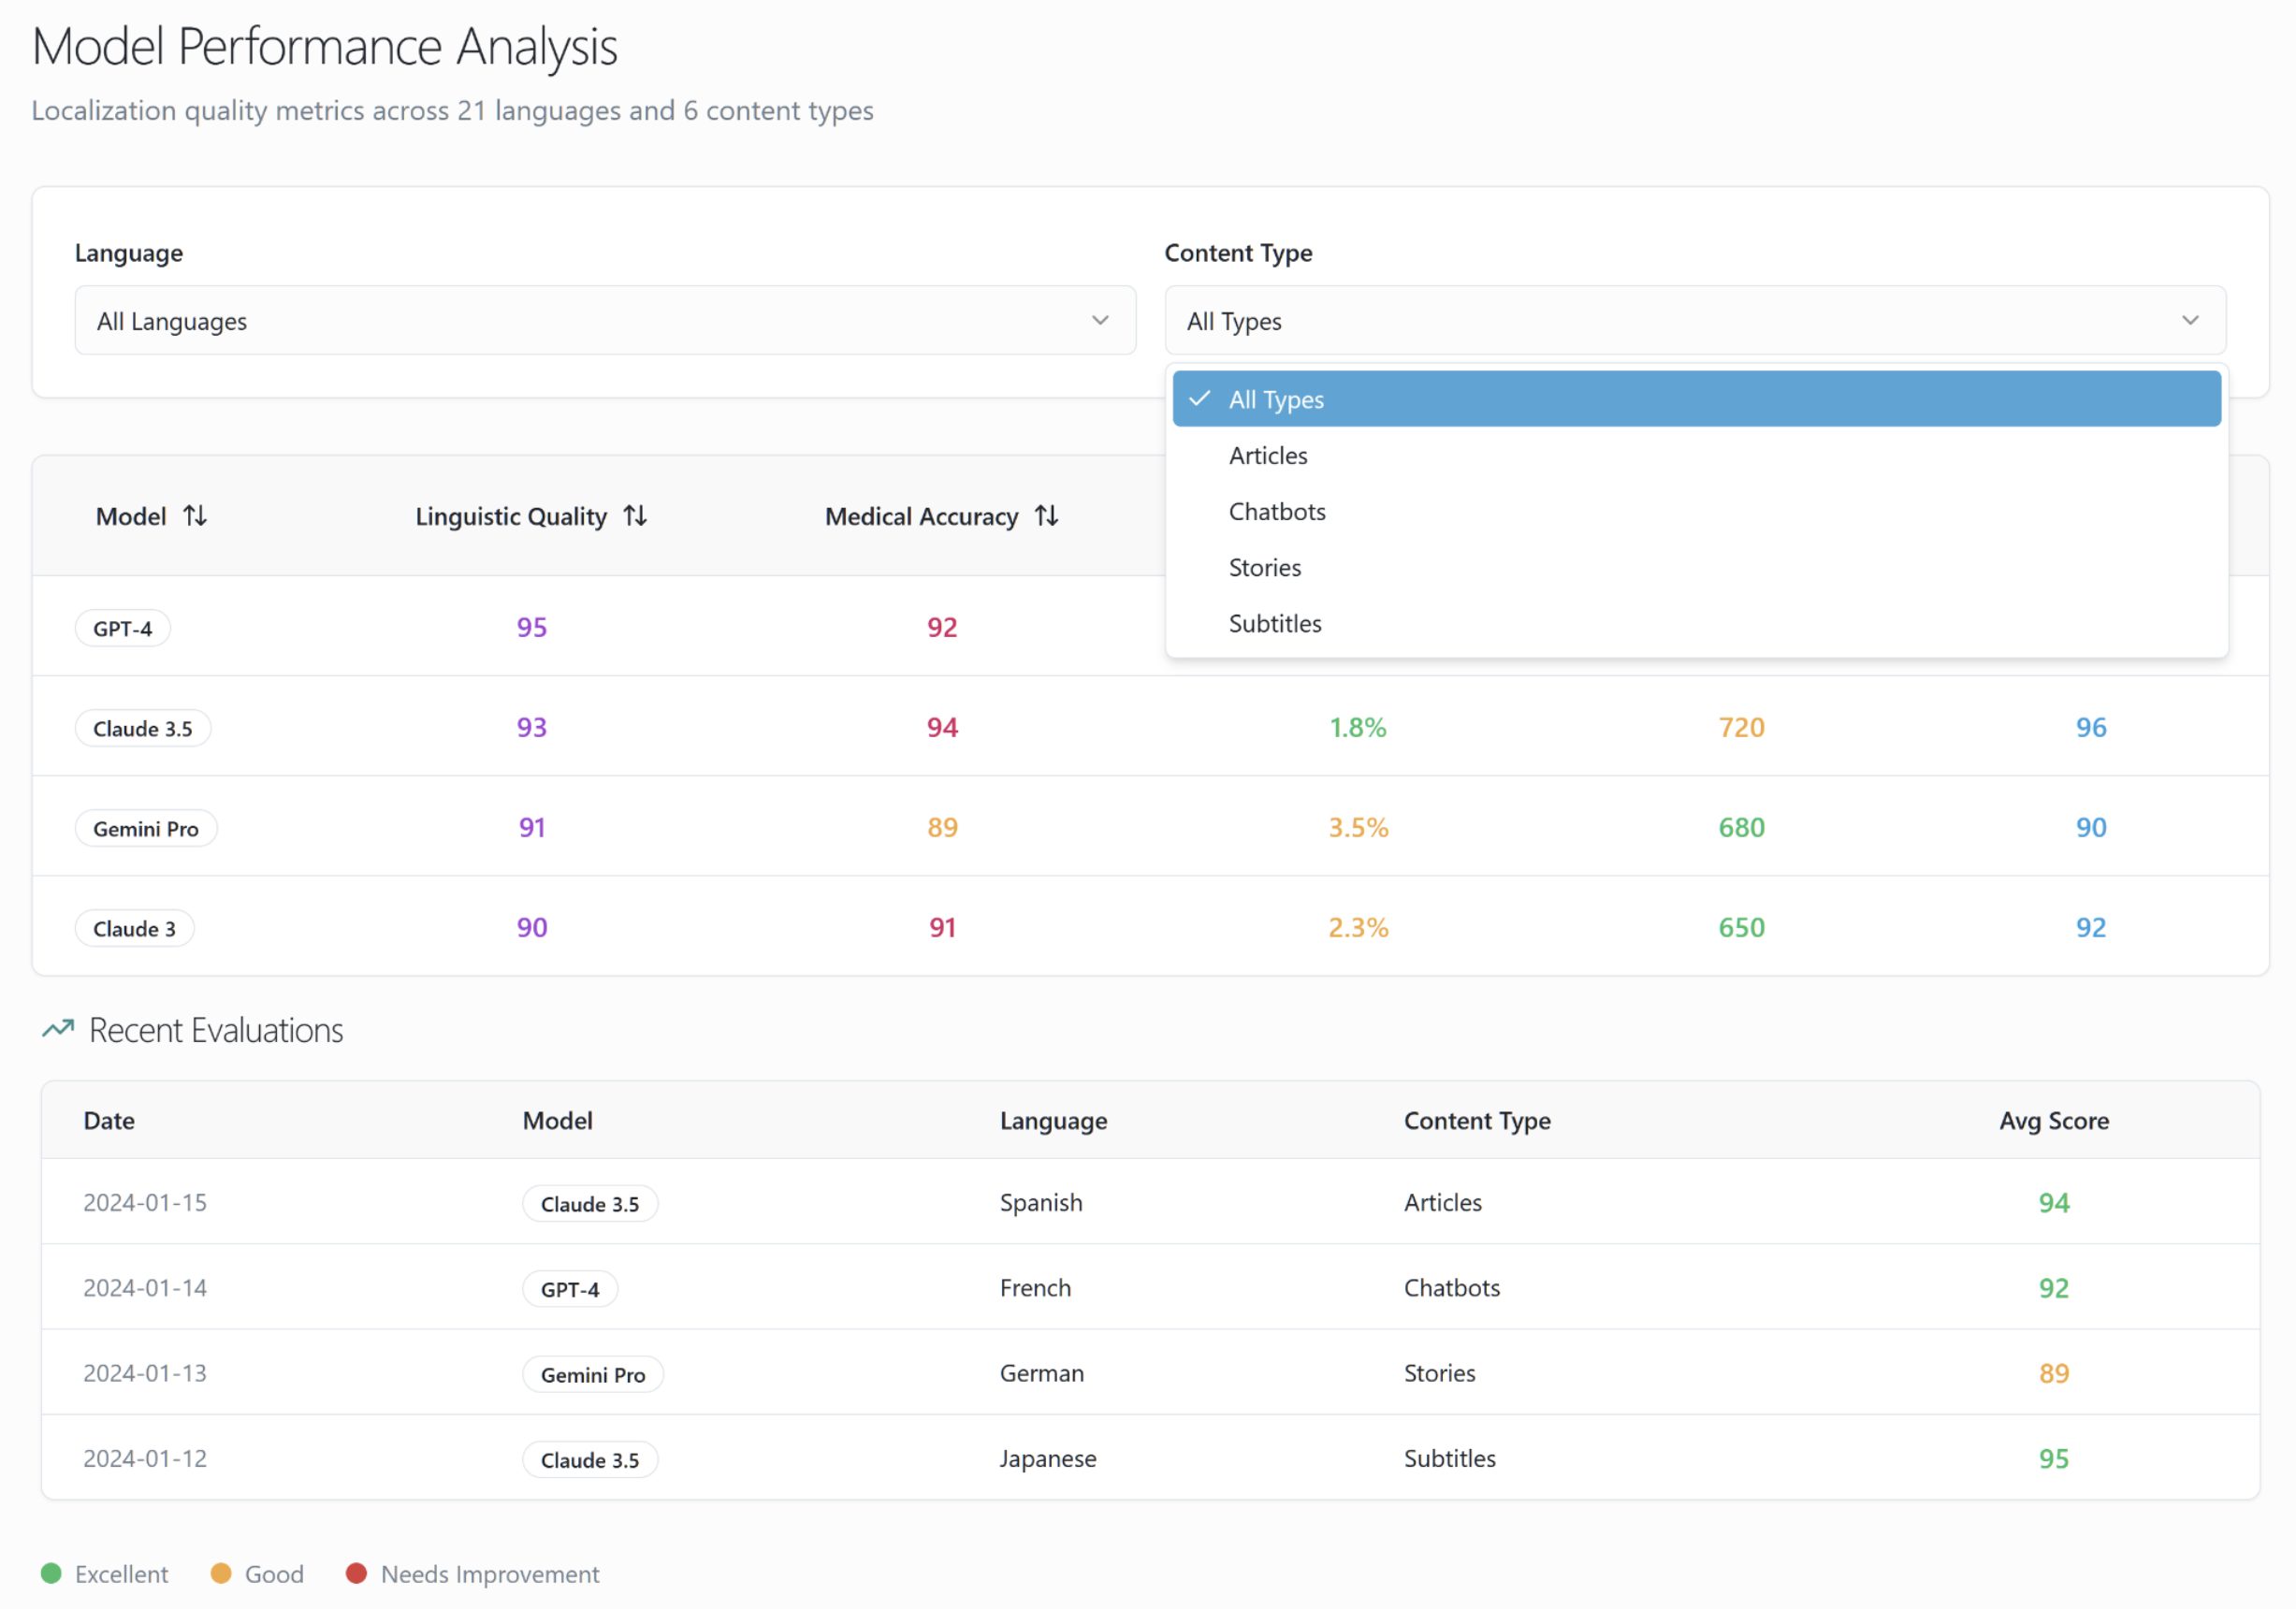
Task: Click the orange Good status dot
Action: point(222,1573)
